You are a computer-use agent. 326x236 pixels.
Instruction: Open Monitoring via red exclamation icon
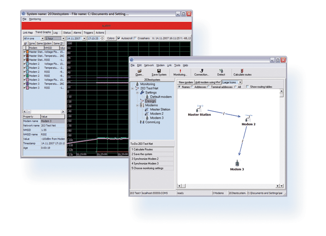click(180, 71)
